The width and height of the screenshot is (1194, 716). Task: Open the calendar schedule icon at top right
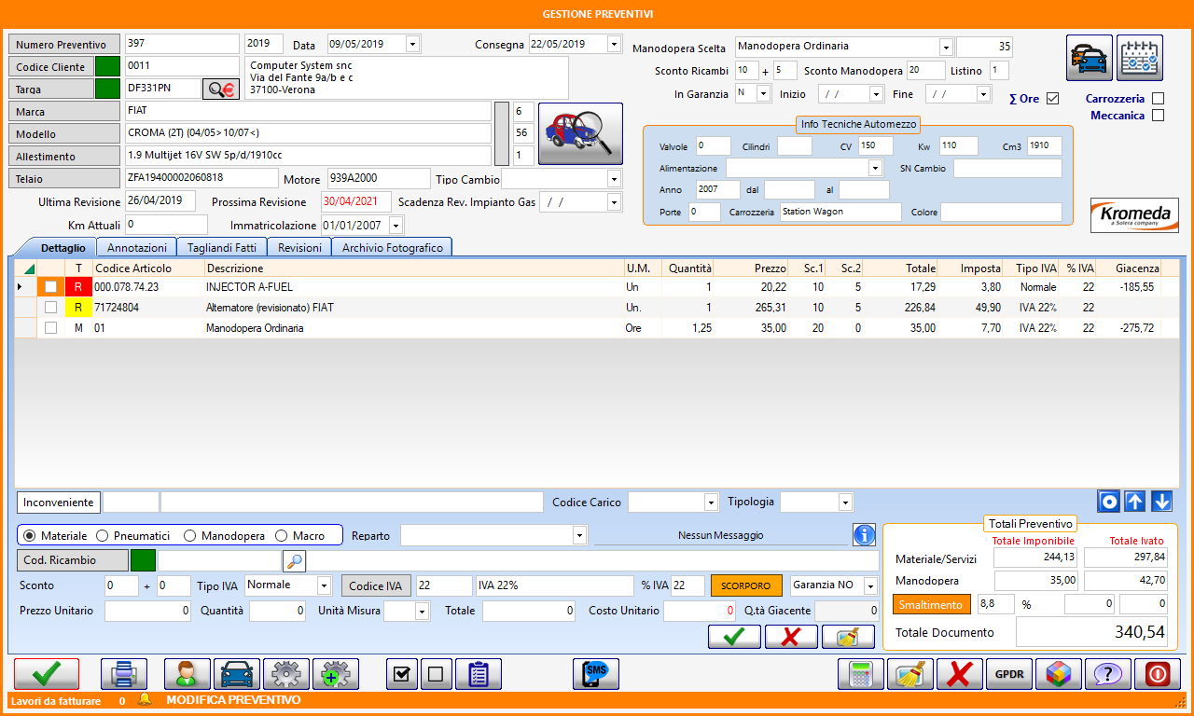tap(1140, 58)
